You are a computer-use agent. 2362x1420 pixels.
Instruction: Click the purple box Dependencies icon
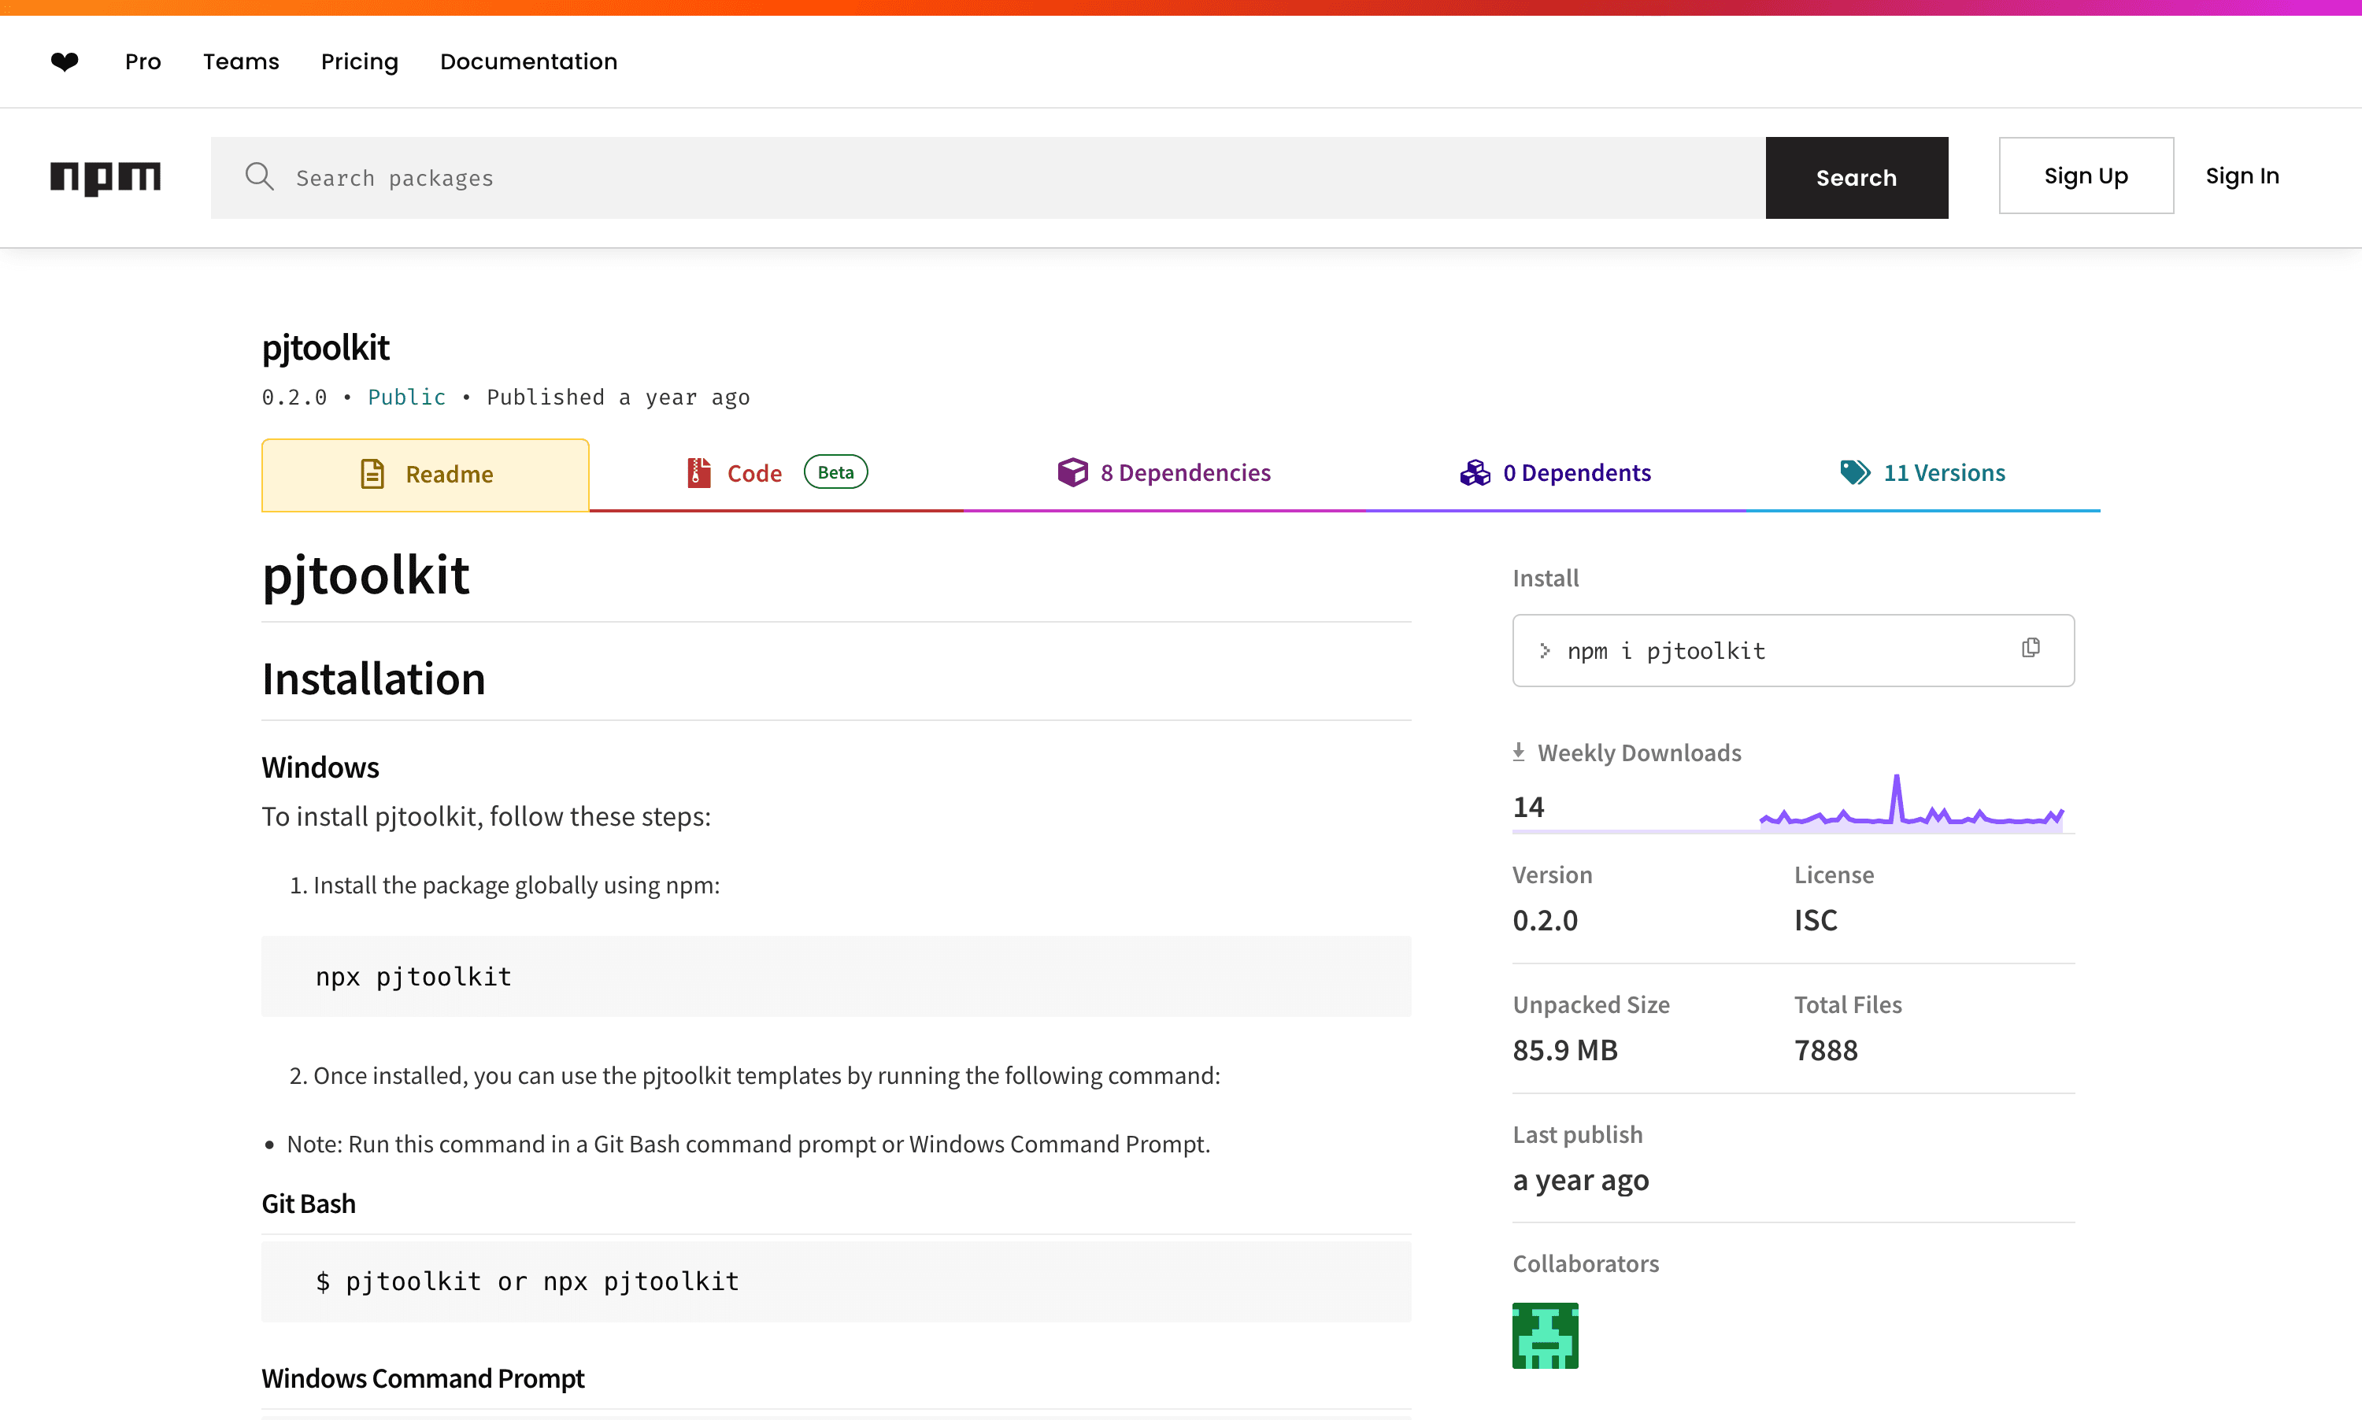(1073, 471)
